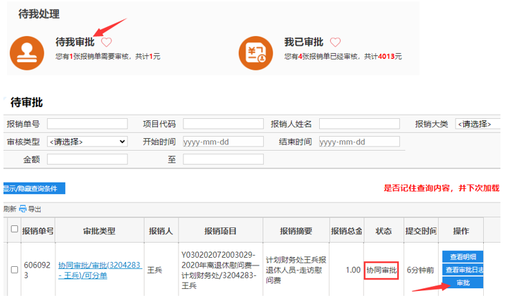Click the 报销人姓名 input field
506x300 pixels.
[359, 124]
